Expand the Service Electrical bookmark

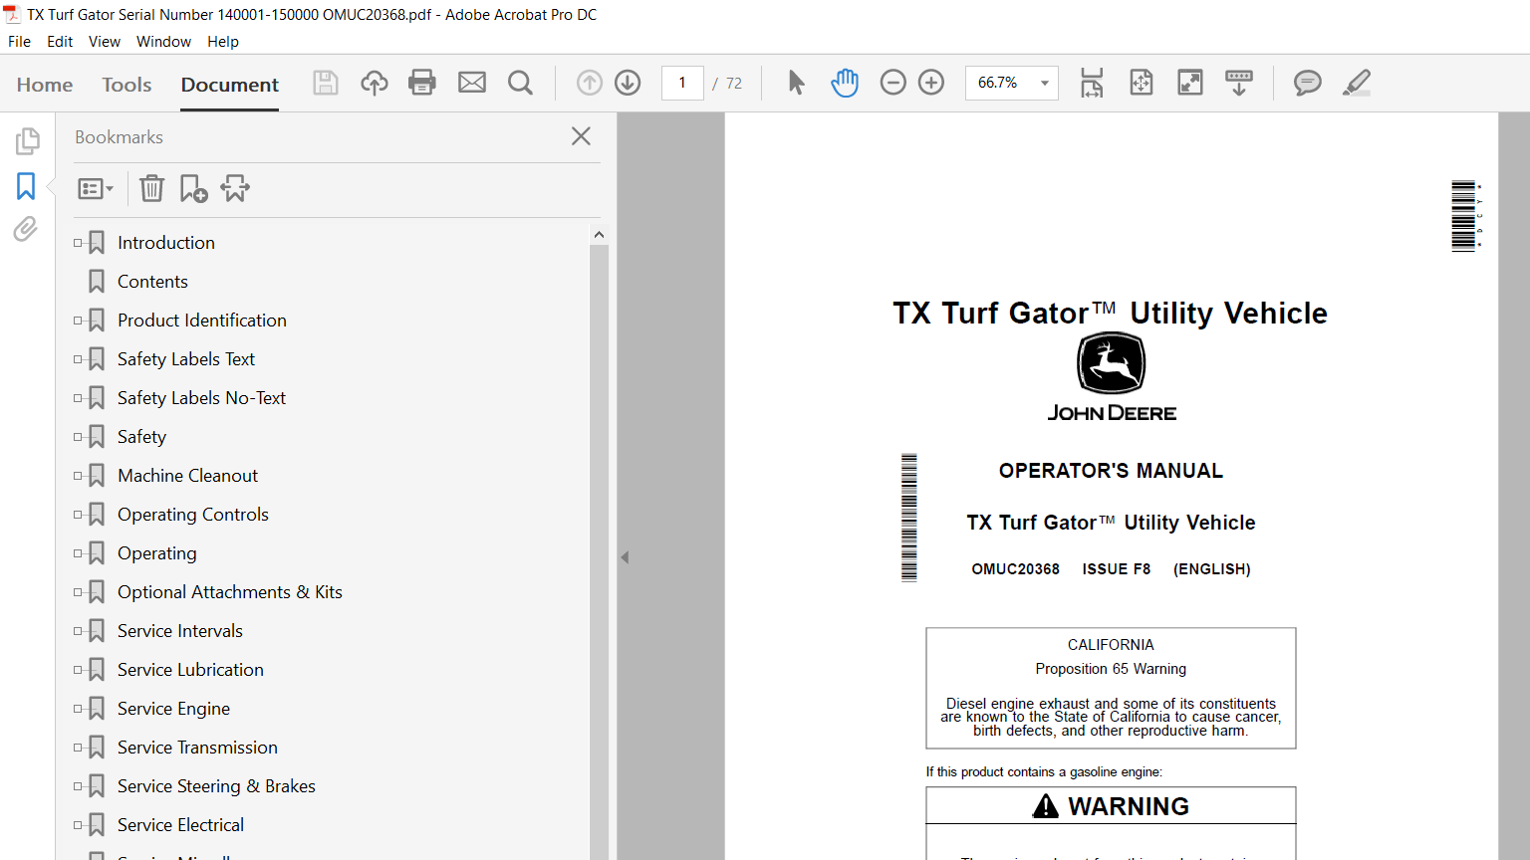(x=78, y=825)
